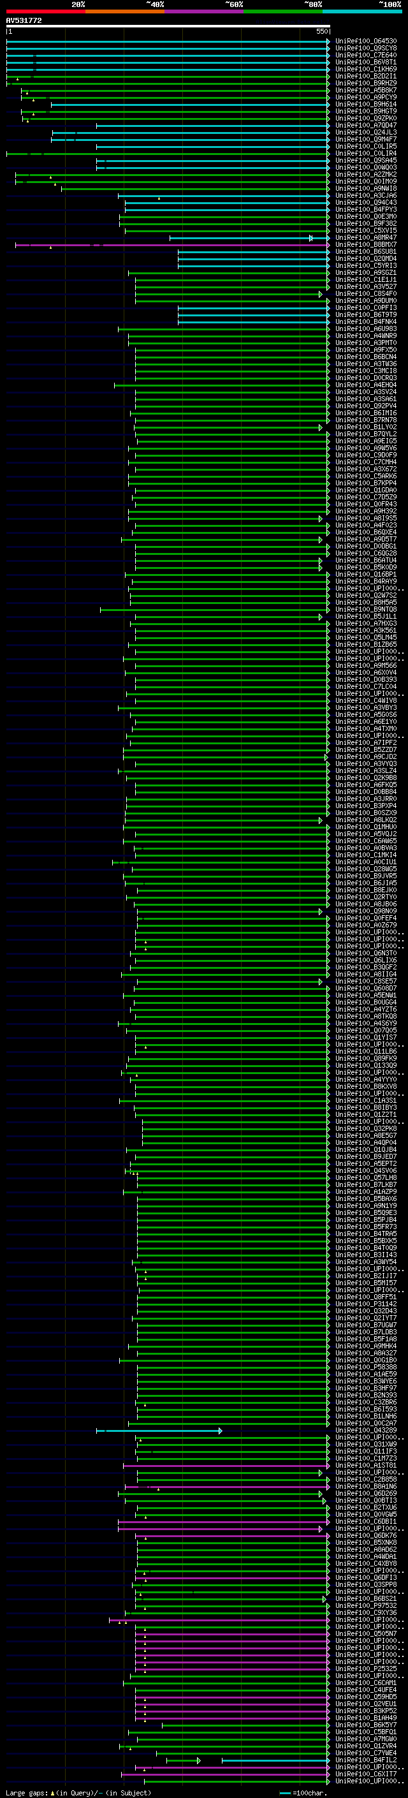Pick the UniRef100_Q9SA45 label
The image size is (408, 1798).
(x=366, y=161)
